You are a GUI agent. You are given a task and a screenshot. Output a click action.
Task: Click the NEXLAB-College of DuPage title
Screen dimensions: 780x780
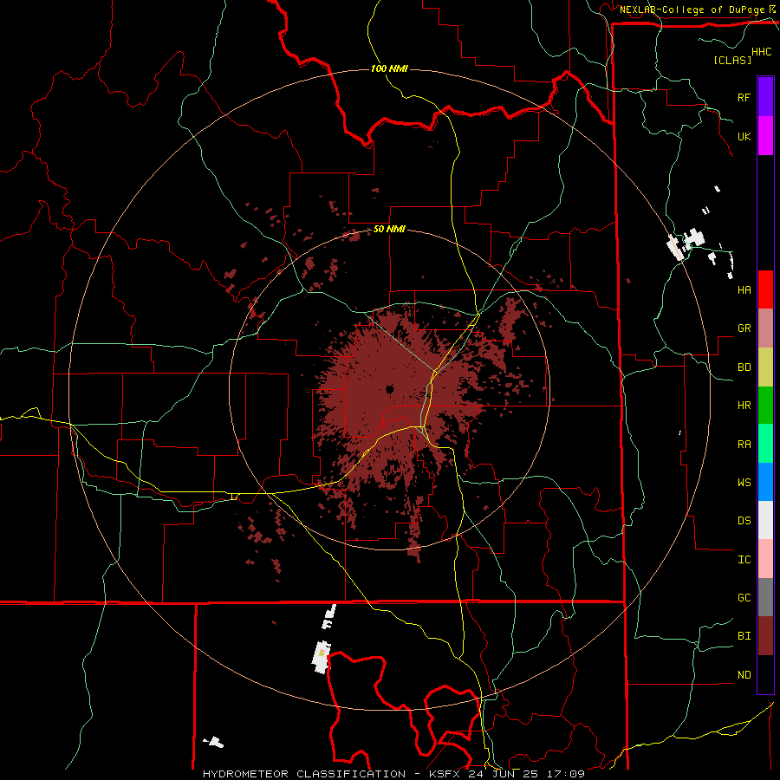click(x=692, y=10)
